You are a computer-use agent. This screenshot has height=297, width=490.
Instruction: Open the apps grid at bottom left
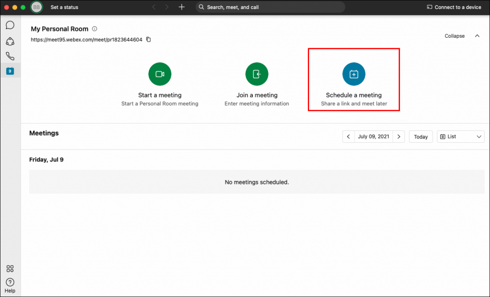[10, 269]
